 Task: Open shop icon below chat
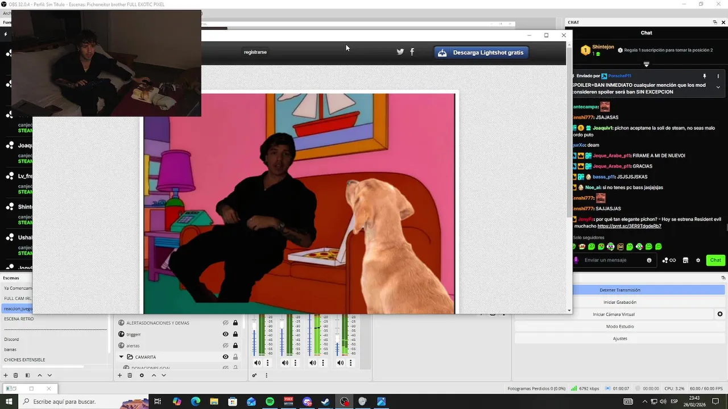click(x=685, y=260)
